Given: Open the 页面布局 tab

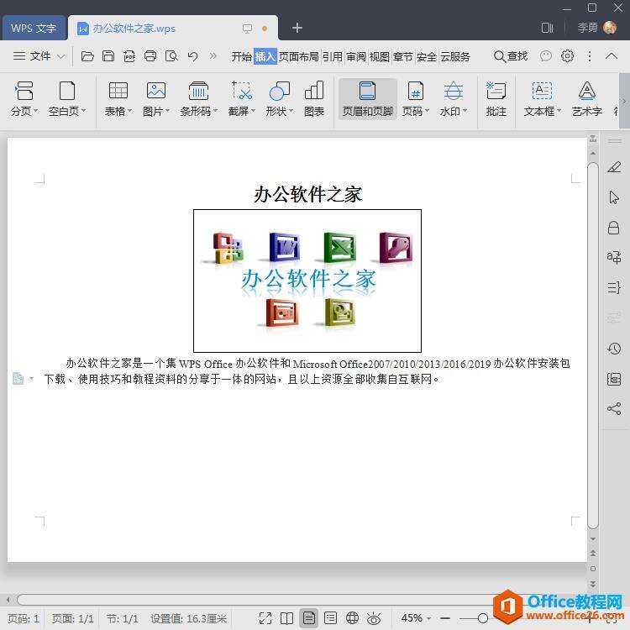Looking at the screenshot, I should [x=298, y=56].
